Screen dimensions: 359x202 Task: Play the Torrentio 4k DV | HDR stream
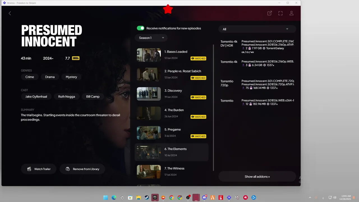(257, 47)
